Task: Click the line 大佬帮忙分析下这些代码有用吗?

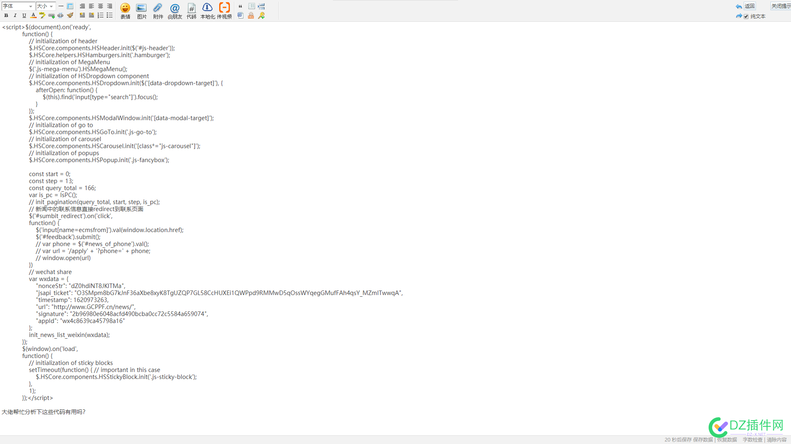Action: 44,412
